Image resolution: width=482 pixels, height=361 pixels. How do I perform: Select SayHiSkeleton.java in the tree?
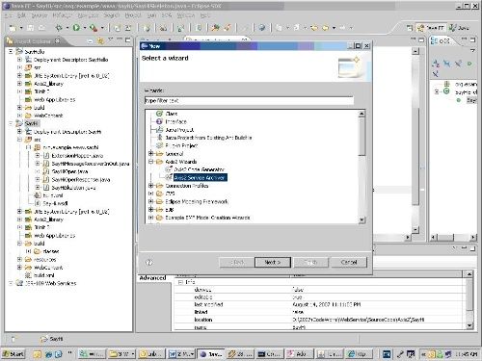(73, 188)
